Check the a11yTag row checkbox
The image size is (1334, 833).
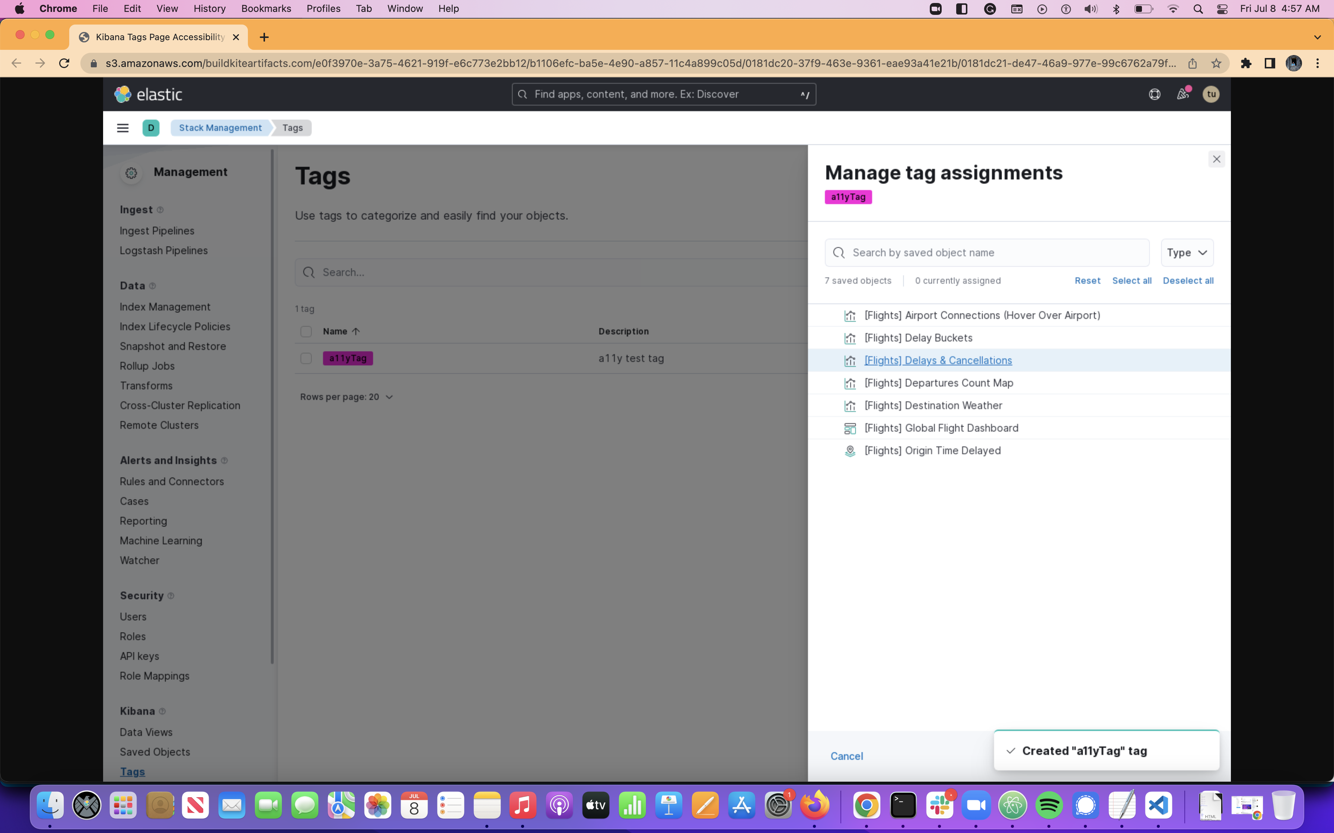[306, 358]
